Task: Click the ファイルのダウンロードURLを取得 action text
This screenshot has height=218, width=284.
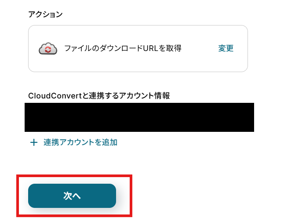Action: [x=123, y=48]
